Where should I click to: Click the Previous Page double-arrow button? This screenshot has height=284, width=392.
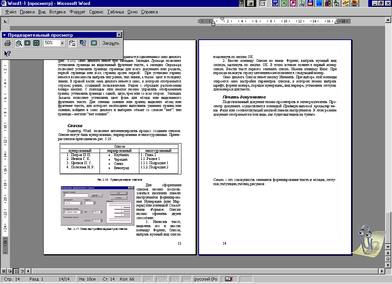[x=388, y=253]
